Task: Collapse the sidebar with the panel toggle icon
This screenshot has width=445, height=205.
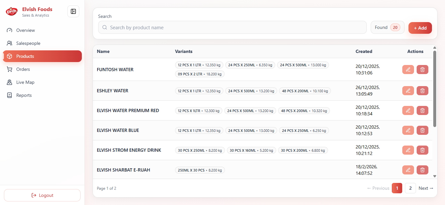Action: 73,11
